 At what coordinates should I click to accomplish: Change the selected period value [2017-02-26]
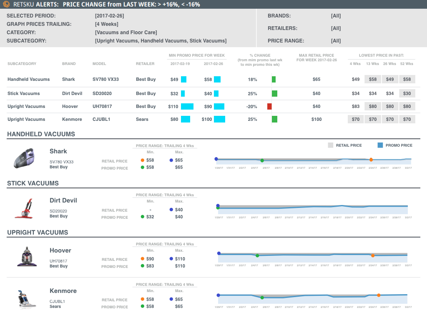point(110,16)
